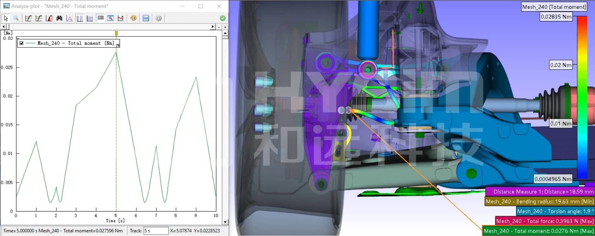Click the Distance Measure 1 annotation label
The image size is (595, 236).
click(540, 191)
